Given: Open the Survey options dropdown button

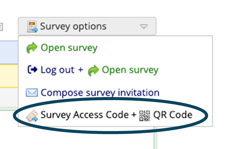Looking at the screenshot, I should click(87, 26).
